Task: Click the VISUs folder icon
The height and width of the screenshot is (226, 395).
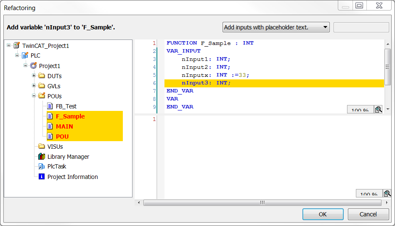Action: click(42, 146)
